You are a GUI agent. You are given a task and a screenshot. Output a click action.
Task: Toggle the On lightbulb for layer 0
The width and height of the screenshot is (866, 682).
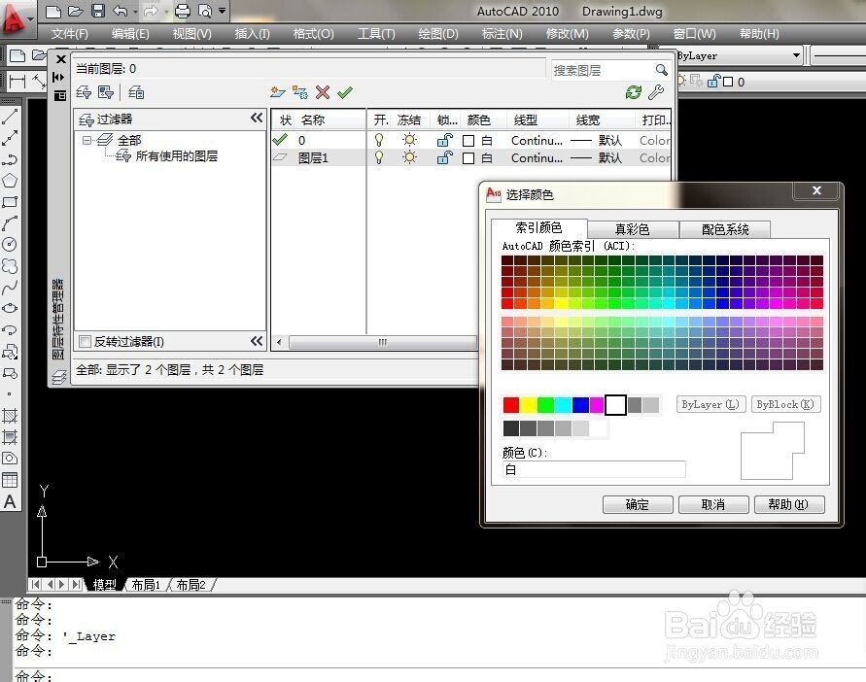click(x=379, y=140)
